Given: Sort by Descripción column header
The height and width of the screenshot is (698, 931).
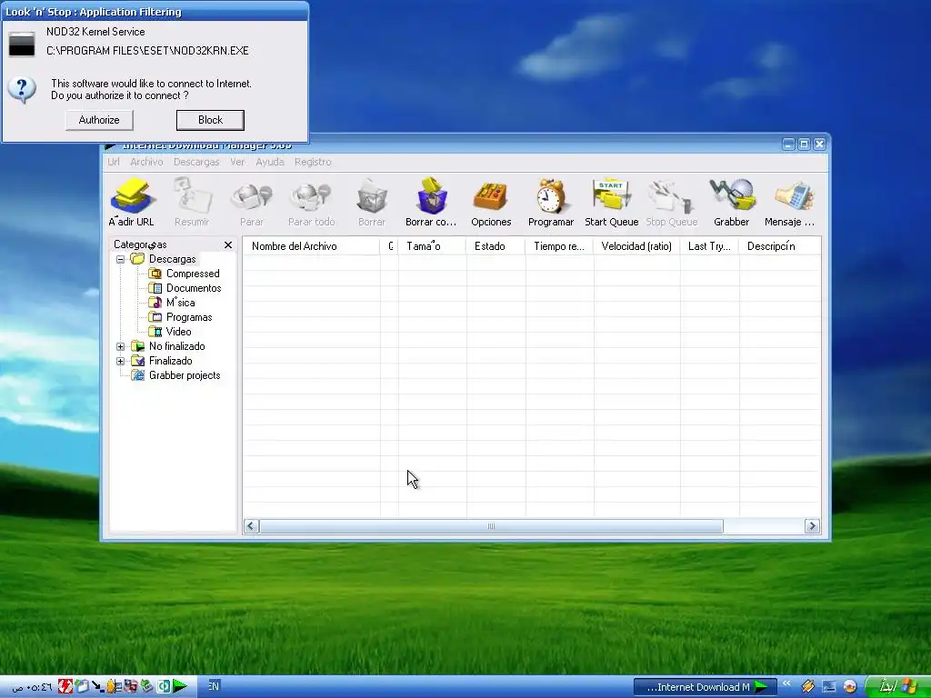Looking at the screenshot, I should click(779, 246).
